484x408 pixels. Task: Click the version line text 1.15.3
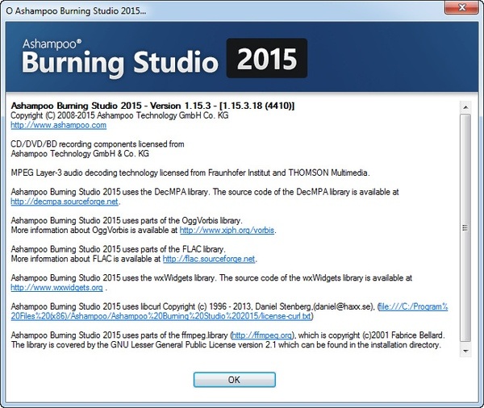(152, 106)
